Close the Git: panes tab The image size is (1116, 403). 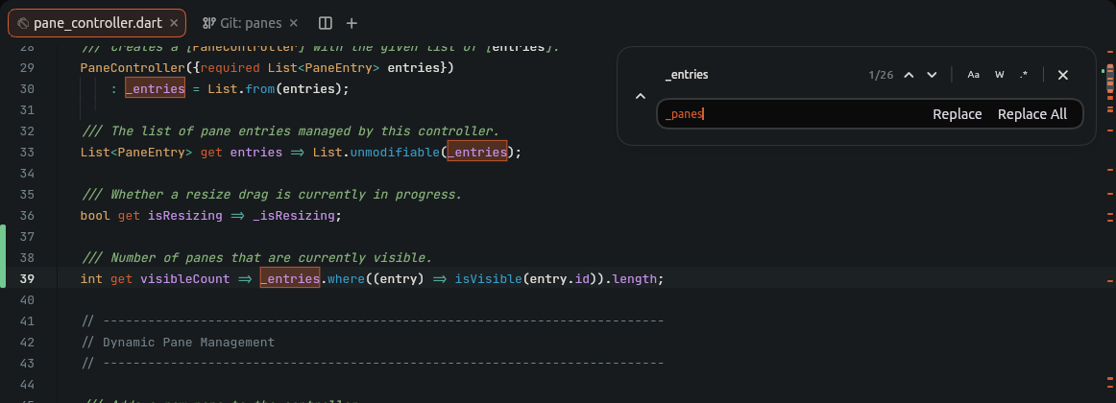[x=294, y=23]
